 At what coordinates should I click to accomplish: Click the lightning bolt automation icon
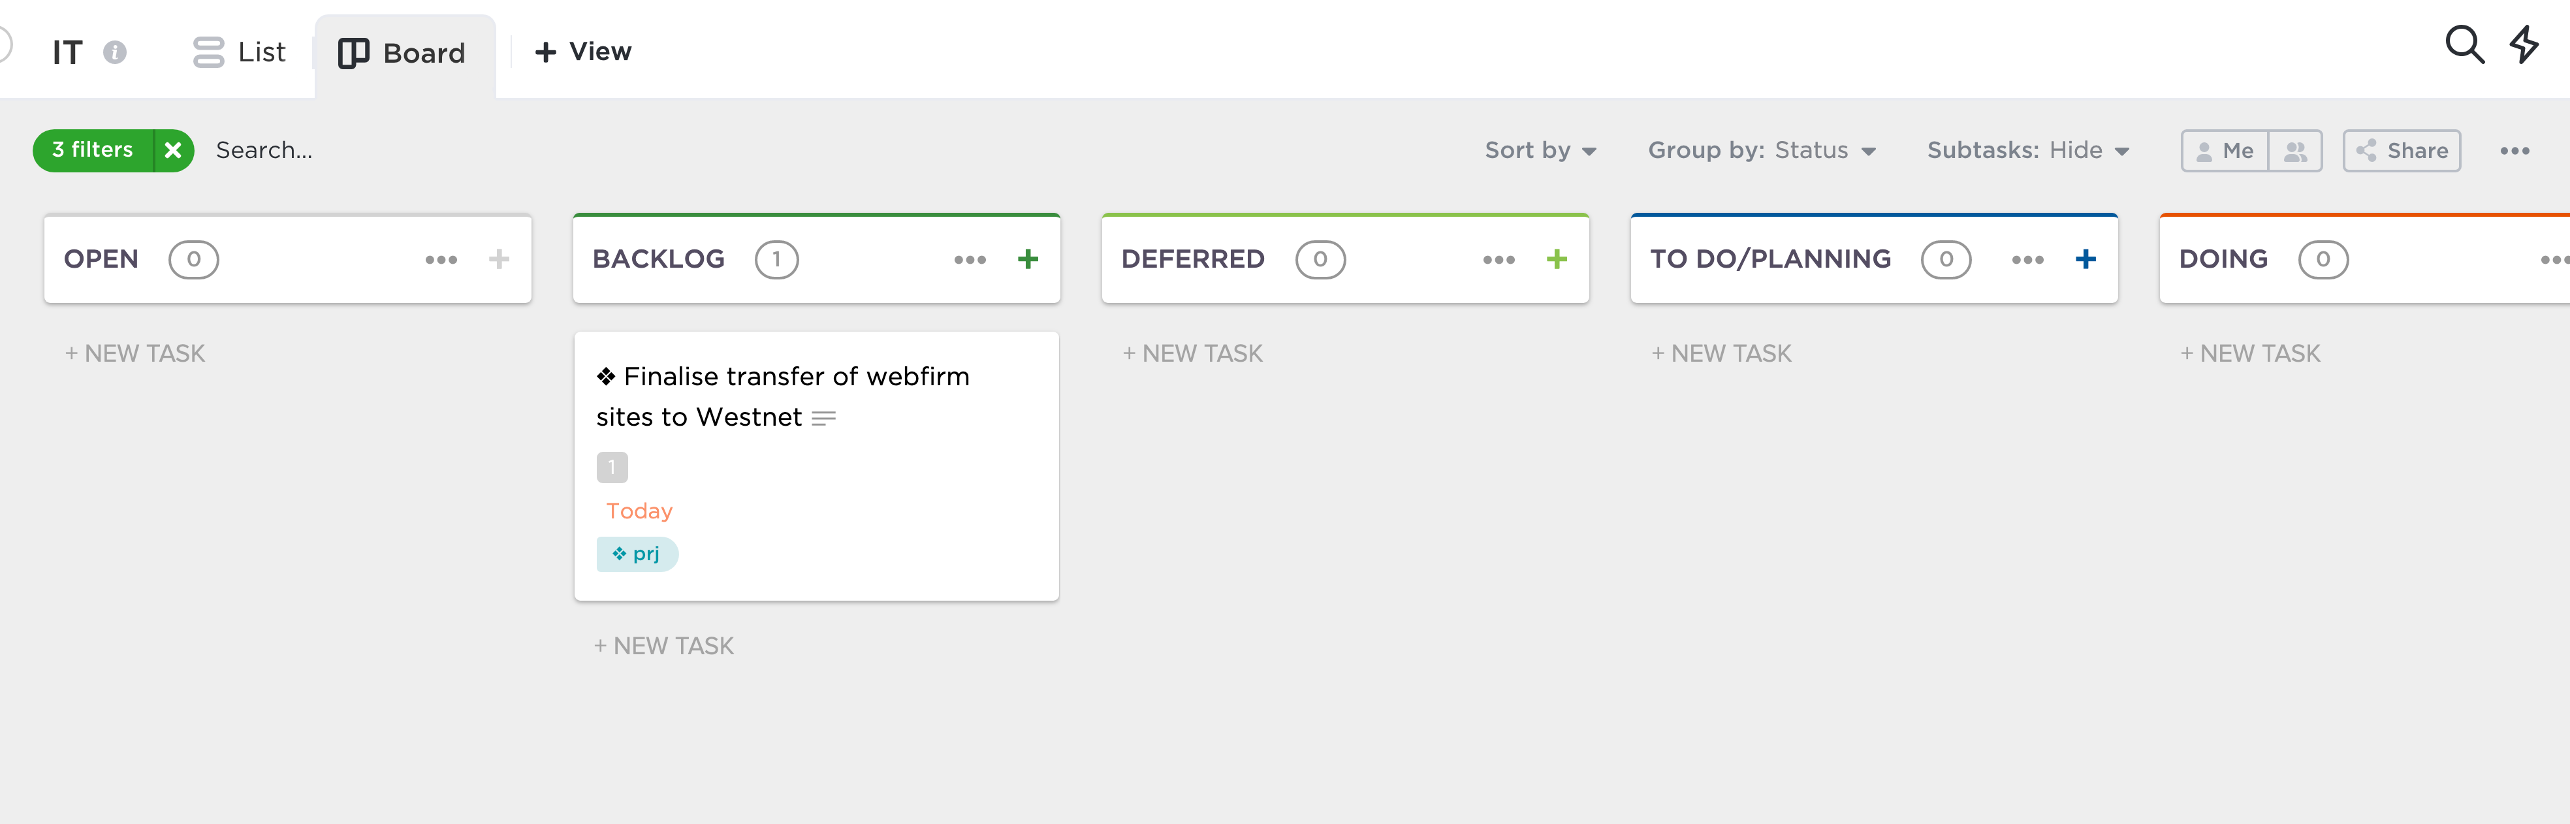tap(2524, 45)
